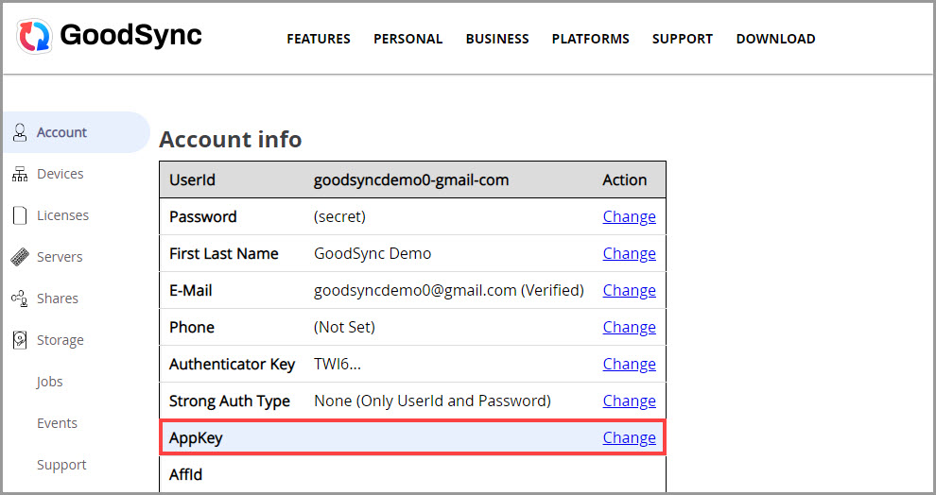Open the DOWNLOAD menu
The image size is (936, 495).
pyautogui.click(x=775, y=39)
